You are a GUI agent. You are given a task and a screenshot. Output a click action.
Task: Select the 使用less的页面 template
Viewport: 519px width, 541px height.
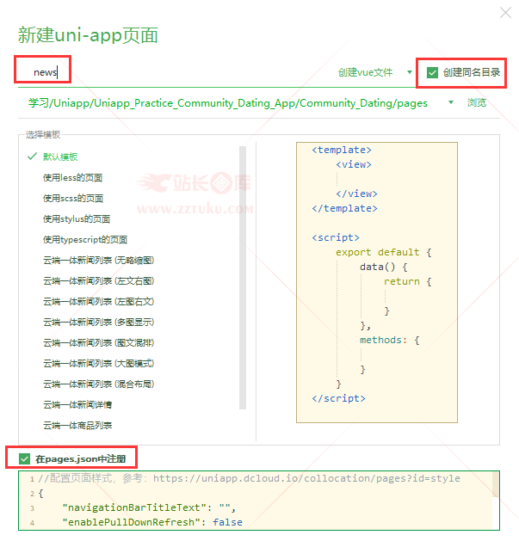73,177
